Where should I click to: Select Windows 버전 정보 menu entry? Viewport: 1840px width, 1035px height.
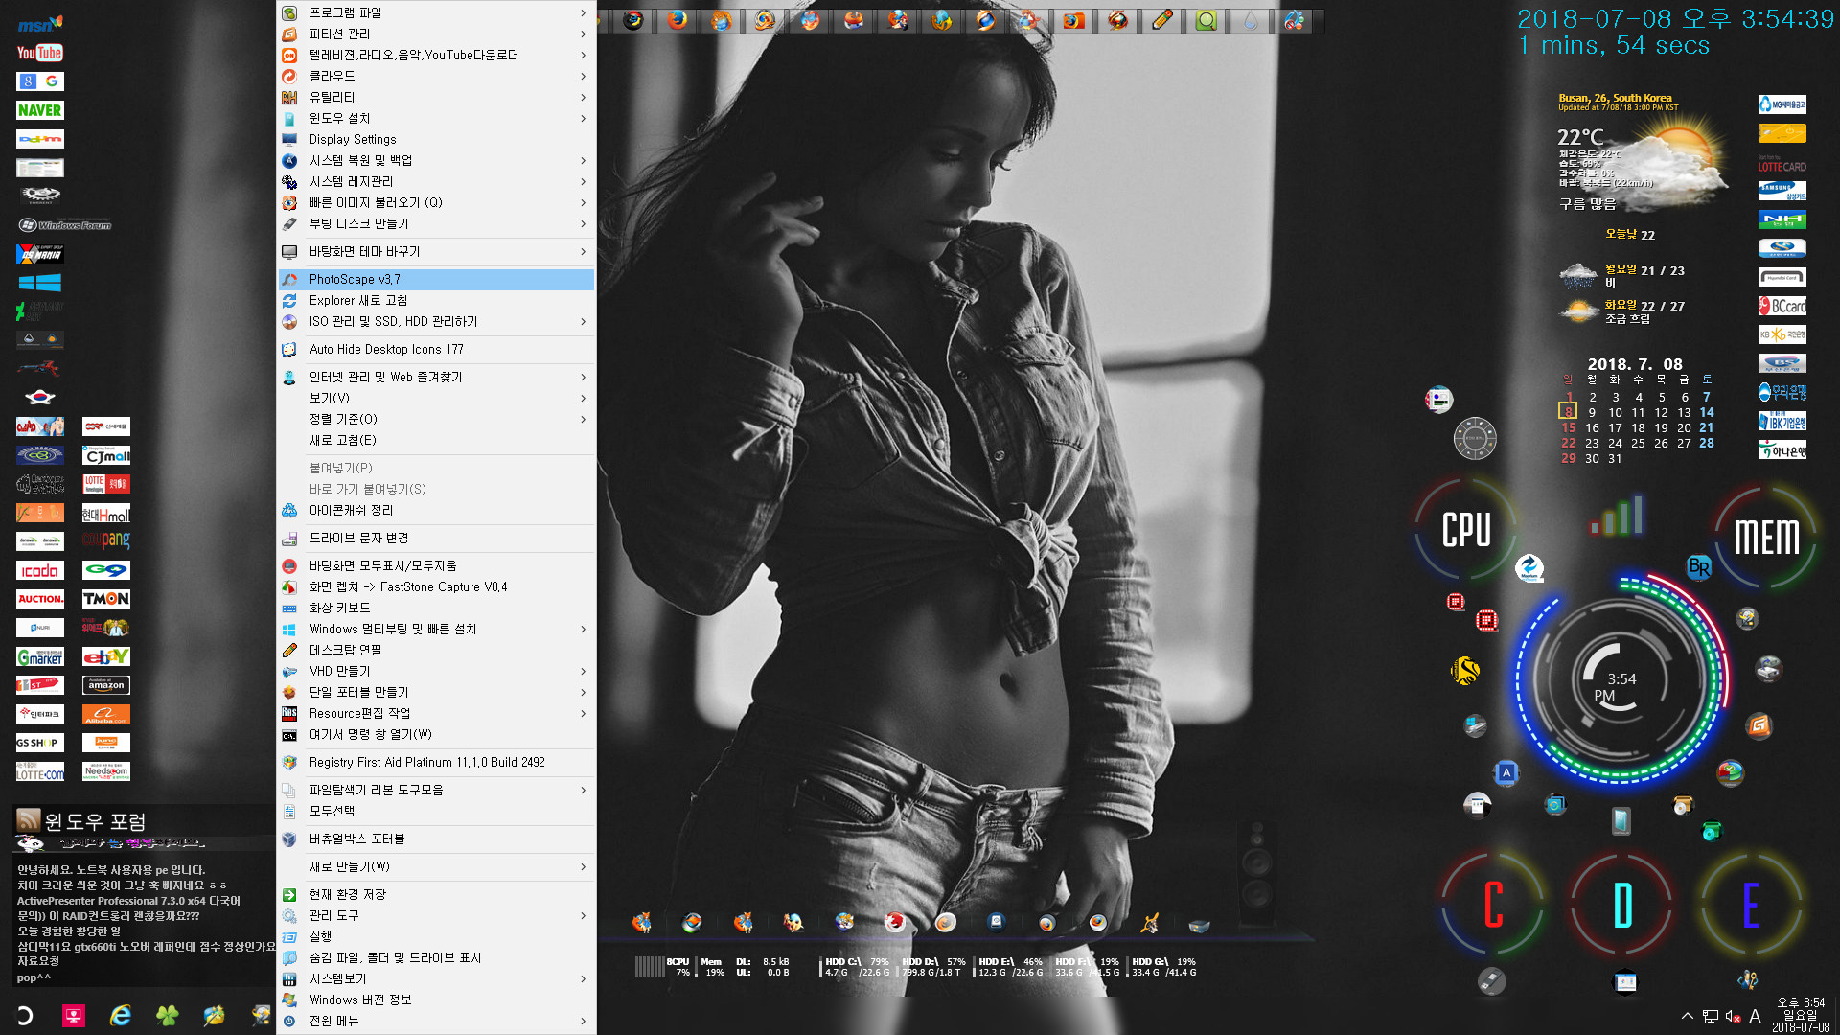point(436,1000)
